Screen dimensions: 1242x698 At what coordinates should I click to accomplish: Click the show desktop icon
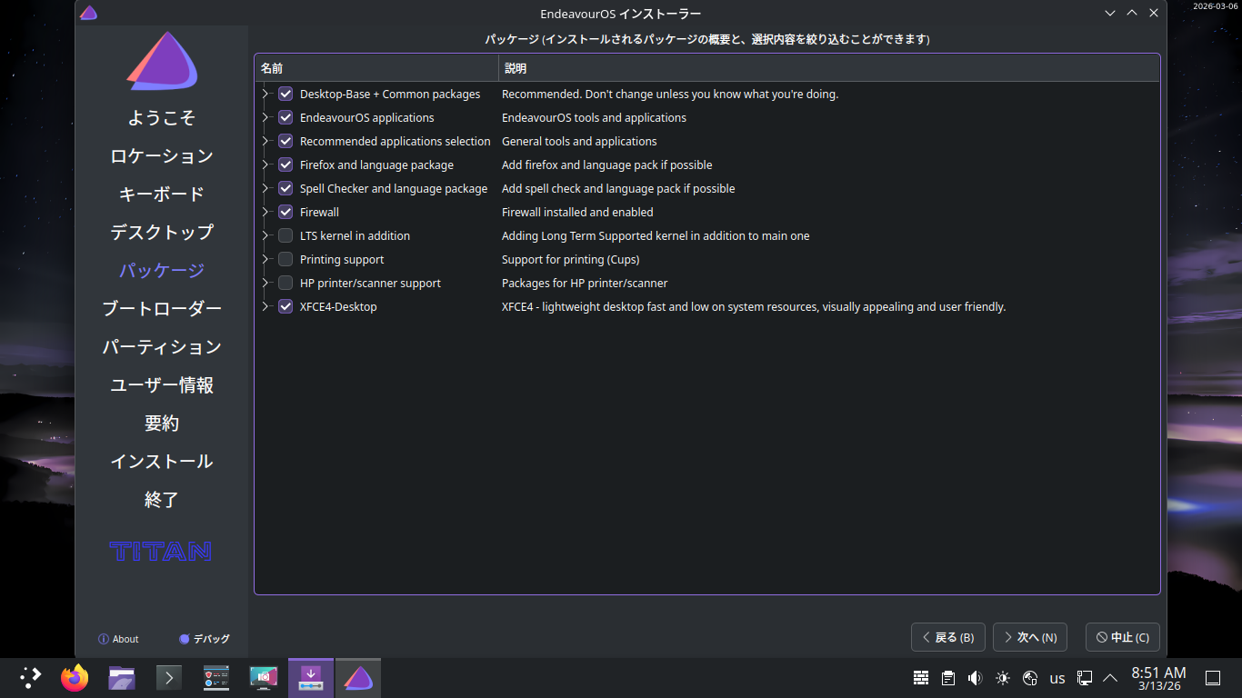point(1212,678)
